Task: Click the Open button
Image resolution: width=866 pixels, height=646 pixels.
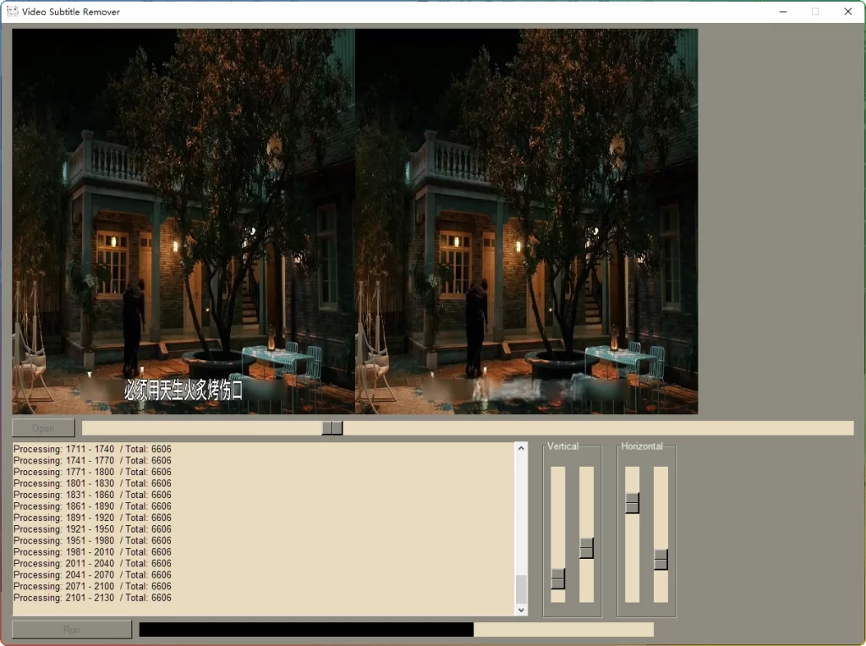Action: [x=42, y=428]
